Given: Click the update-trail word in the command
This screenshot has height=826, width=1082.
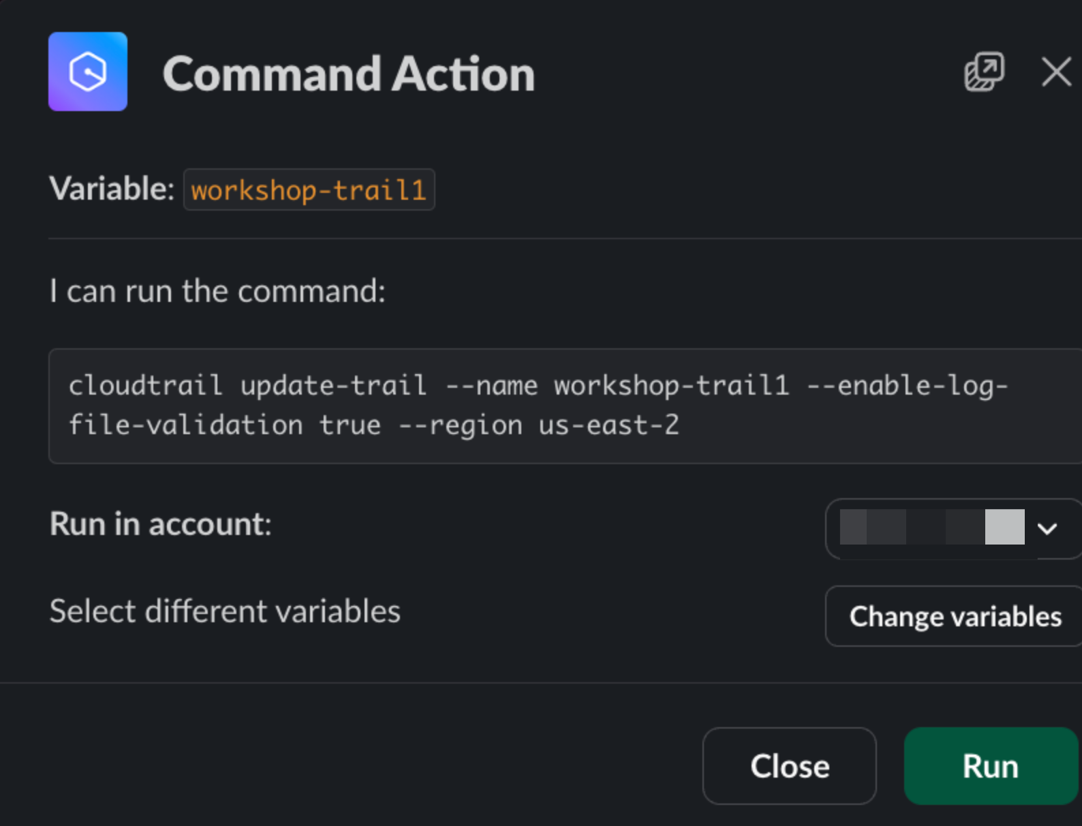Looking at the screenshot, I should coord(334,386).
